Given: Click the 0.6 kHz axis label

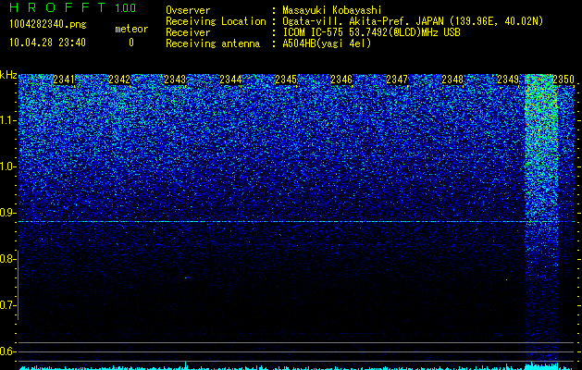Looking at the screenshot, I should coord(6,351).
